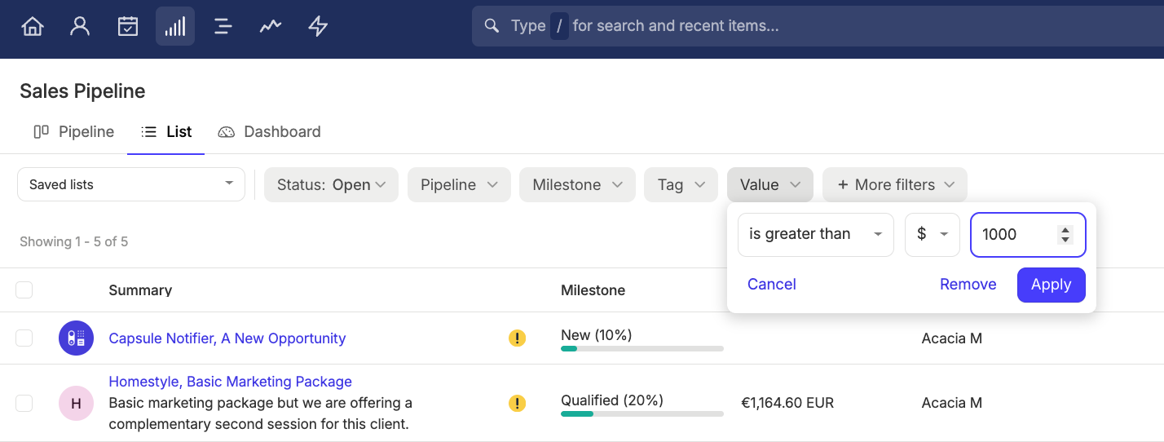Click the Summary column header
This screenshot has height=442, width=1164.
point(140,290)
